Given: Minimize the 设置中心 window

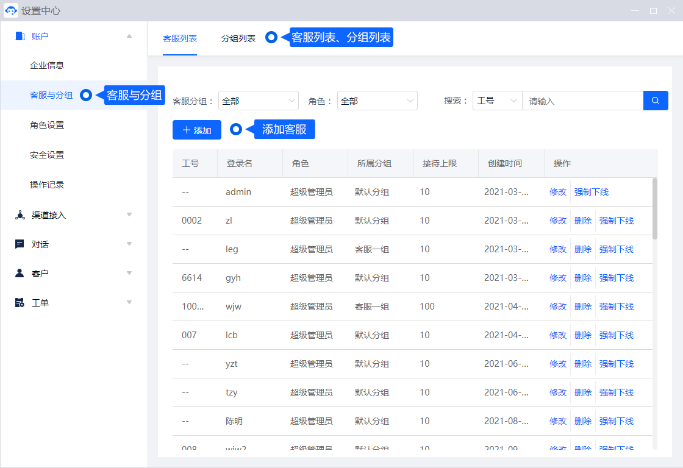Looking at the screenshot, I should coord(635,10).
